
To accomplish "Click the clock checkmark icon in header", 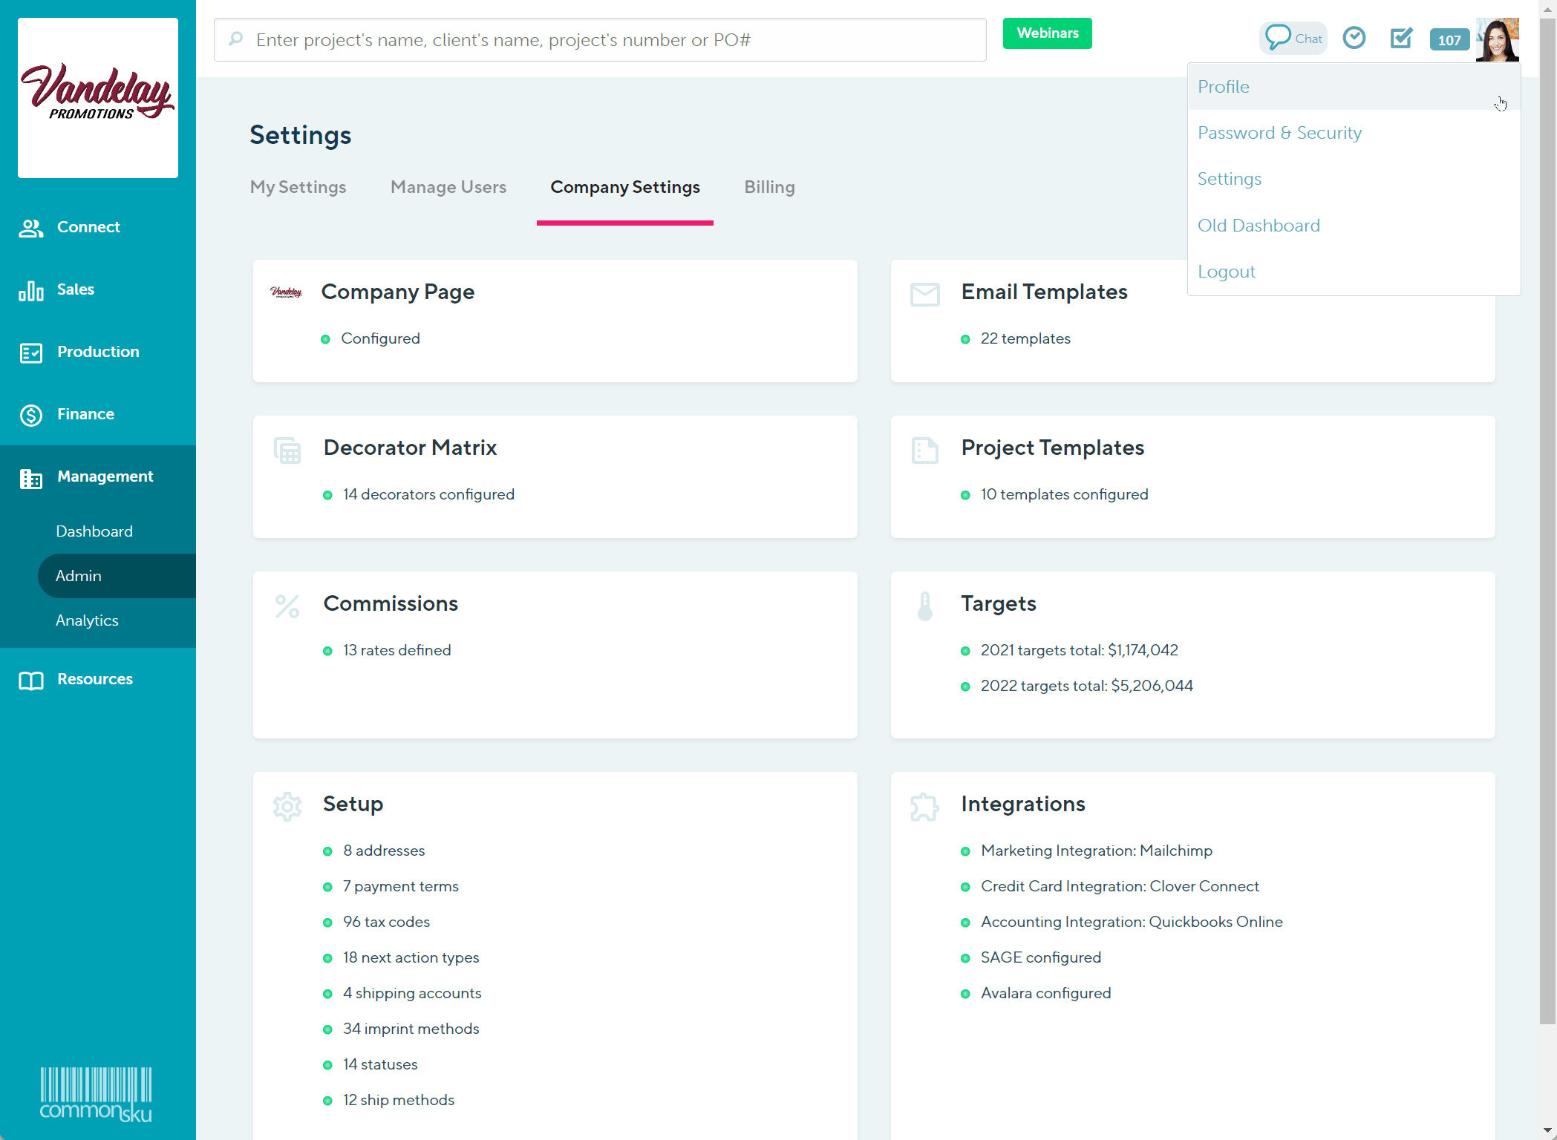I will (1354, 38).
